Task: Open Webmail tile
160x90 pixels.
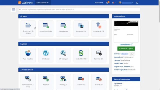Action: (x=46, y=82)
